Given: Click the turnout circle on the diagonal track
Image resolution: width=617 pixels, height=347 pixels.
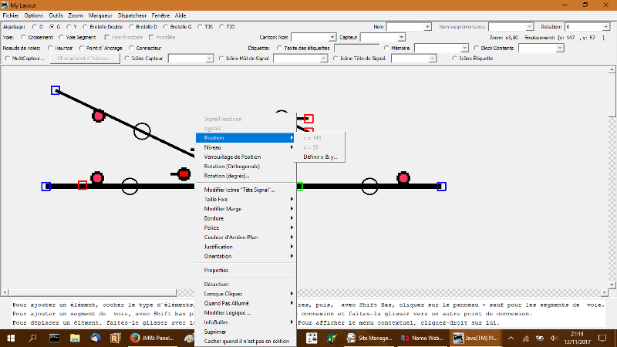Looking at the screenshot, I should point(142,130).
